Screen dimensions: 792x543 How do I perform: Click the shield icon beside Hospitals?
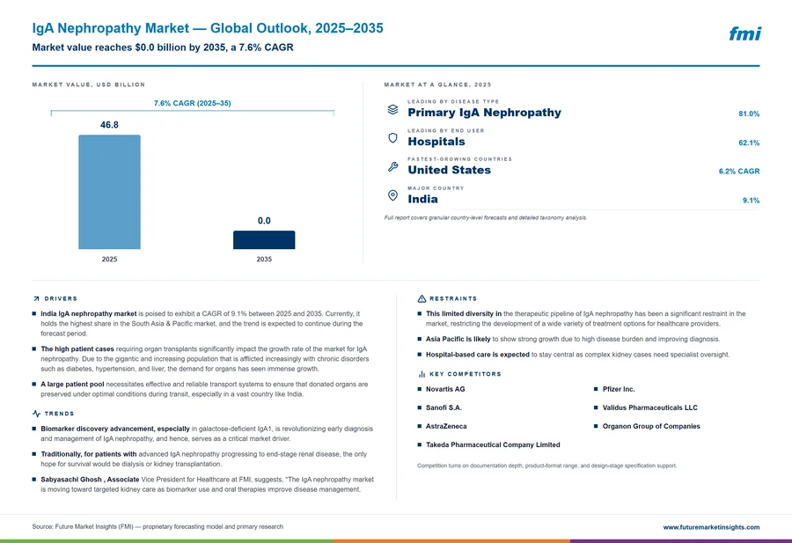click(x=392, y=138)
